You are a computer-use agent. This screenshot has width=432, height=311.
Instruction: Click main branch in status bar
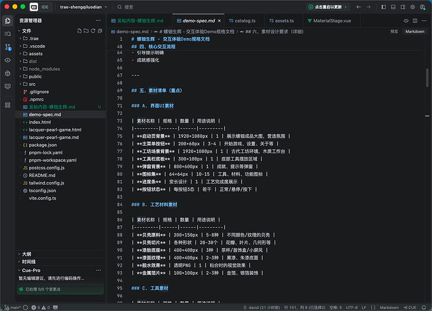pos(13,307)
